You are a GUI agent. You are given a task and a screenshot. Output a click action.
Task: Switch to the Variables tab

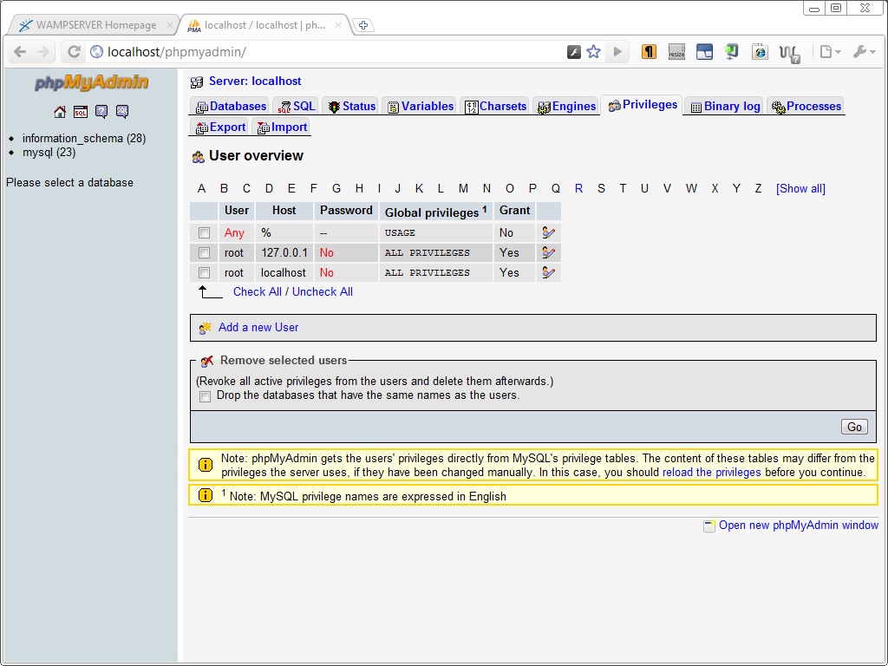pos(420,107)
